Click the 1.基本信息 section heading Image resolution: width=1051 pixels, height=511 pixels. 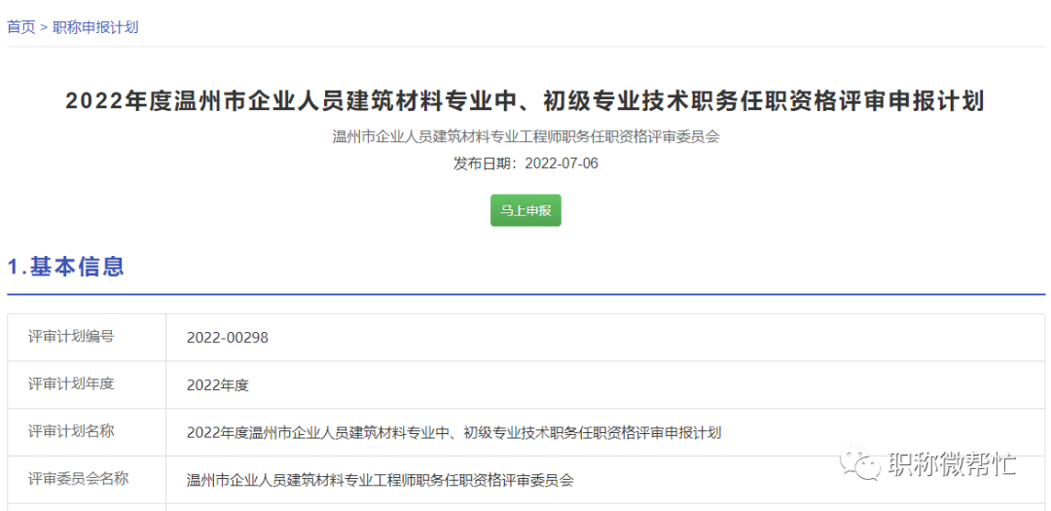tap(66, 267)
